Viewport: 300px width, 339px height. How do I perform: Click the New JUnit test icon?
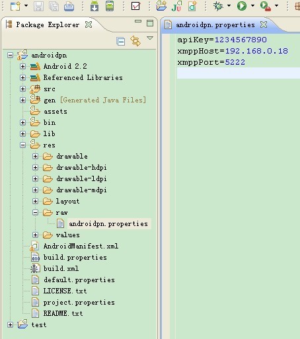pos(176,6)
